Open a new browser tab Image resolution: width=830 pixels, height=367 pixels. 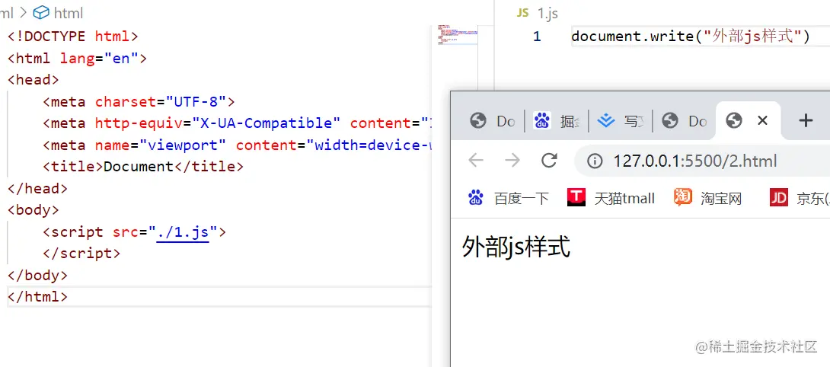(x=806, y=121)
